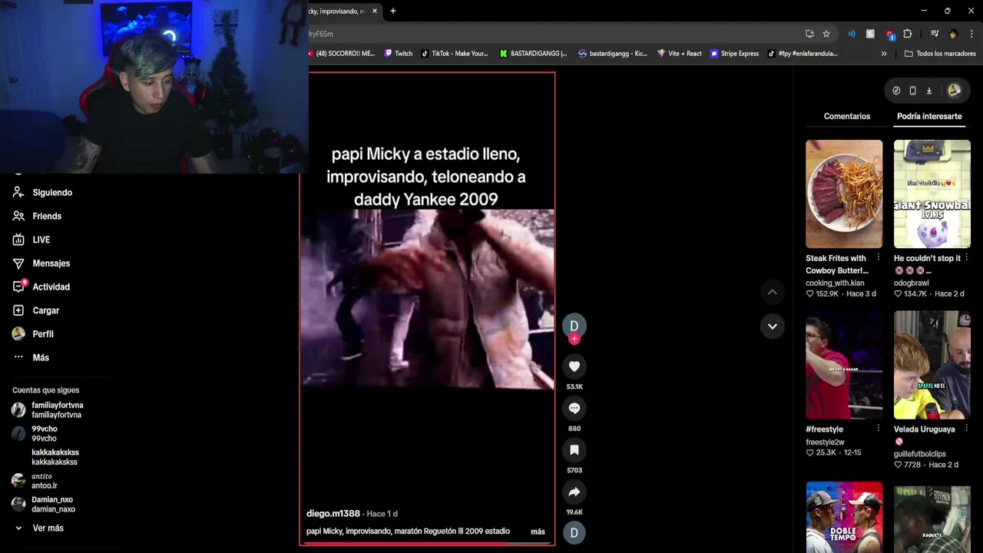Open options for #freestyle video
Viewport: 983px width, 553px height.
(879, 429)
